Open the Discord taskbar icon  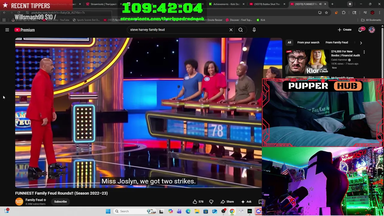coord(259,211)
